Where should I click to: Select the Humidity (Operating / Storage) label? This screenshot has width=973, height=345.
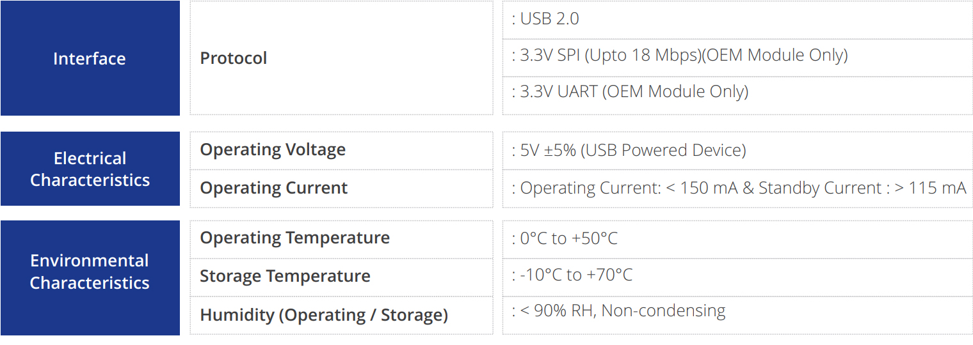click(324, 315)
